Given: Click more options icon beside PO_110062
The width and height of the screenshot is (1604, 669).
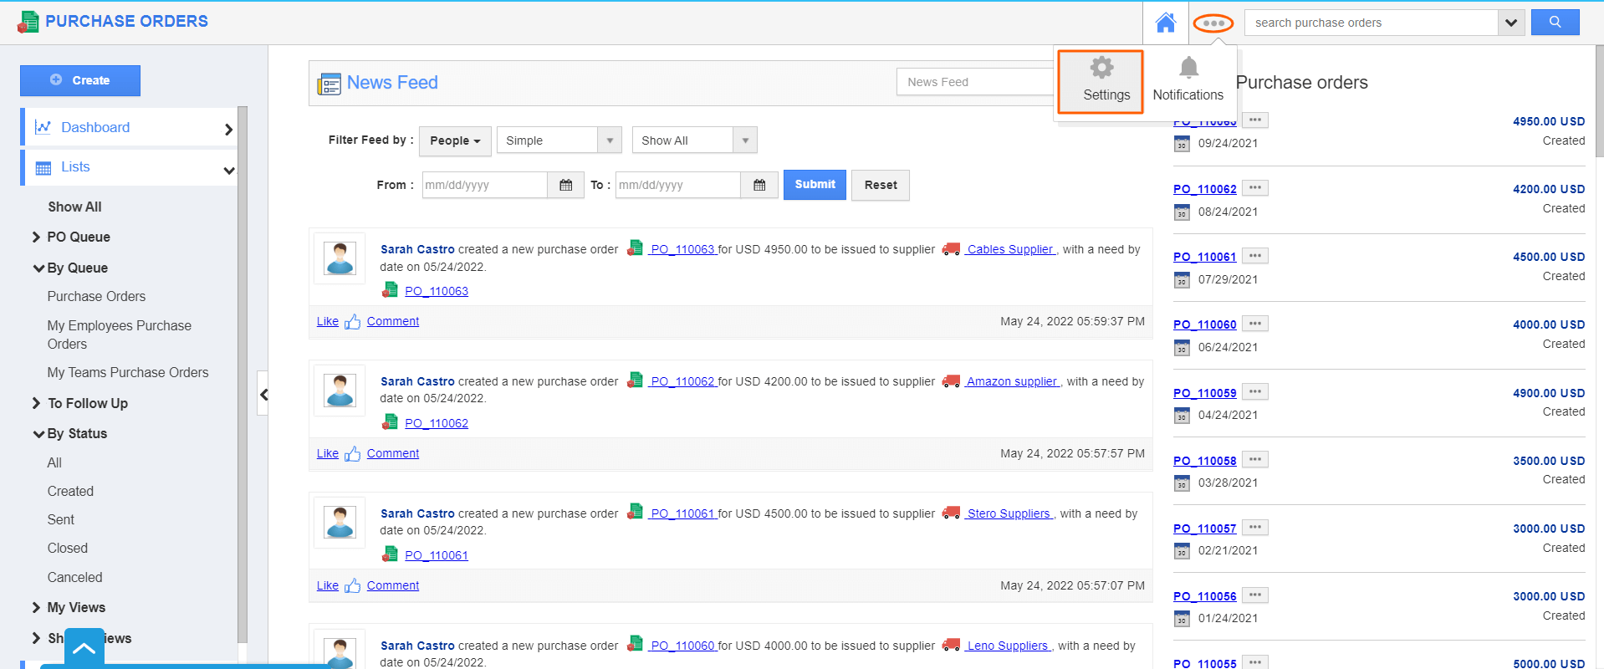Looking at the screenshot, I should (x=1254, y=188).
